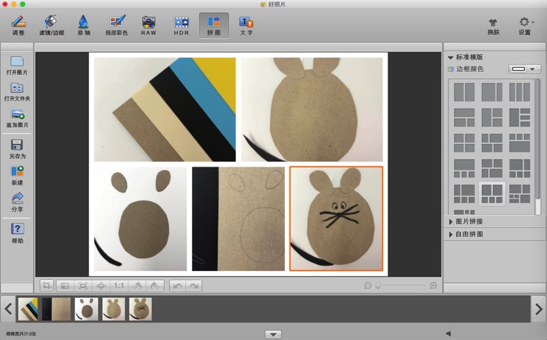Screen dimensions: 547x340
Task: Click 另存为 save as
Action: pos(16,149)
